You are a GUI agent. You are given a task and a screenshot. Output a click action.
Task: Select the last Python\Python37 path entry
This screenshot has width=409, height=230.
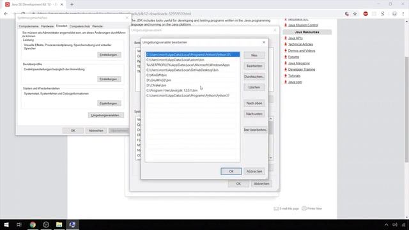click(x=192, y=95)
